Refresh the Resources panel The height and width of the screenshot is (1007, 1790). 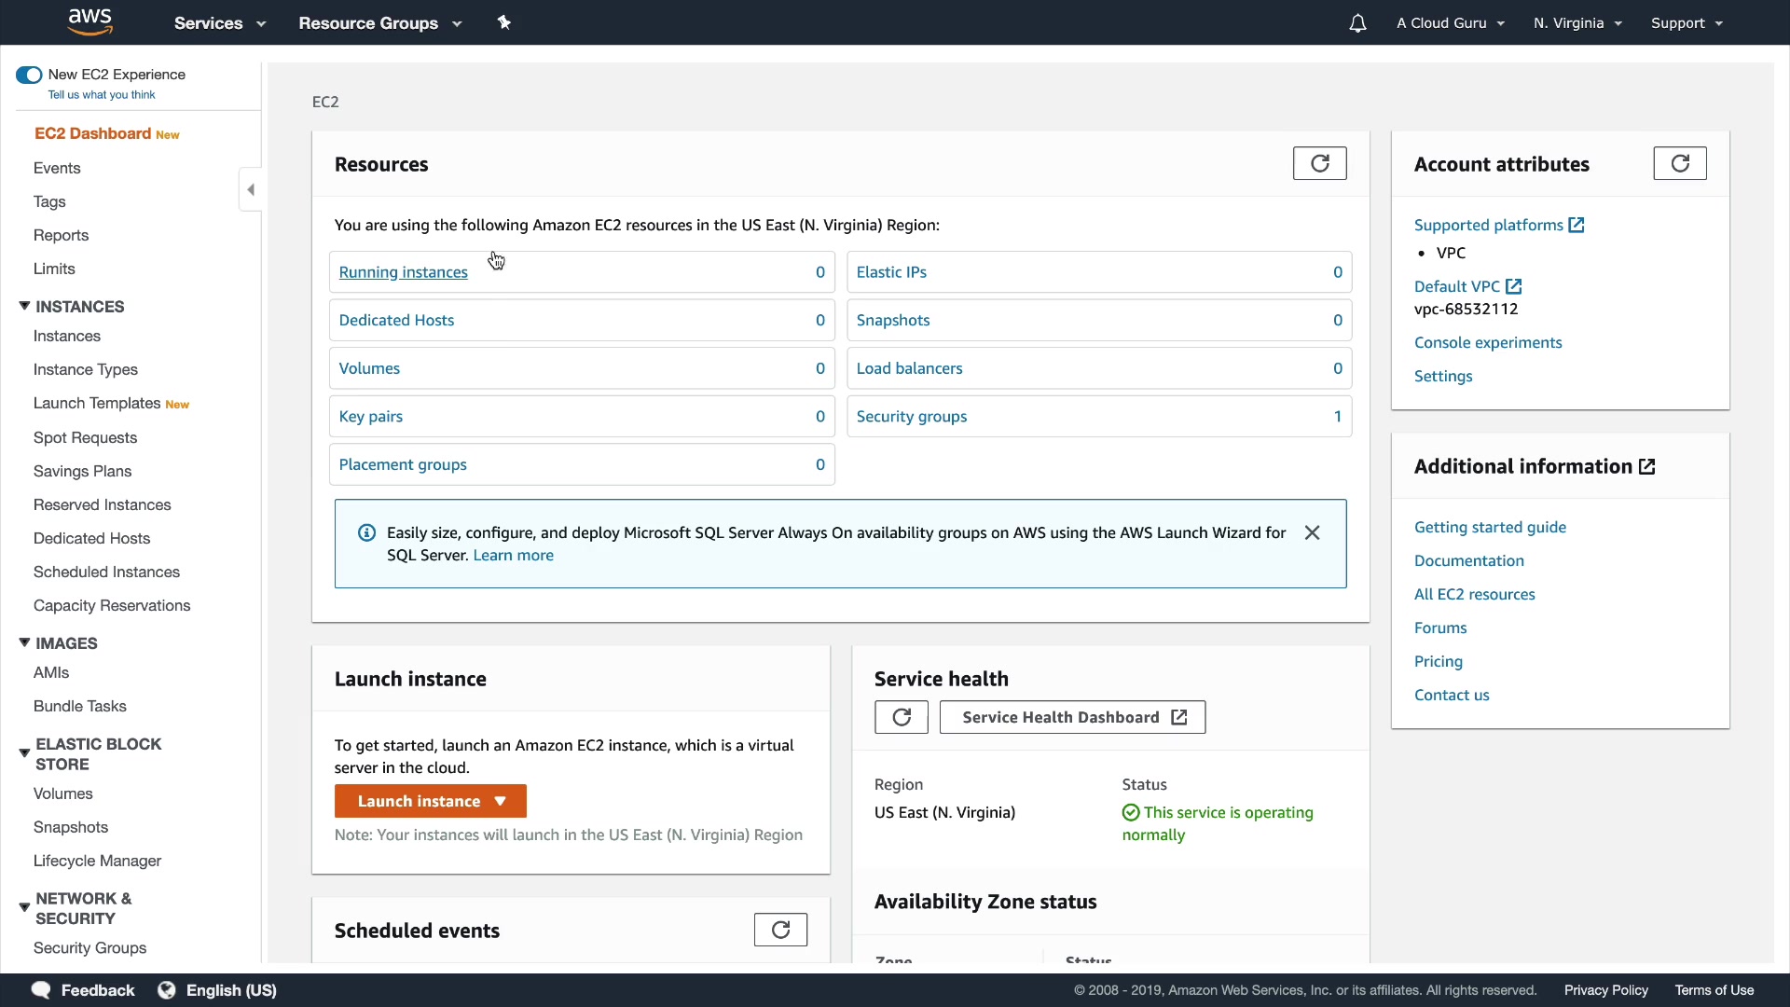[1319, 163]
